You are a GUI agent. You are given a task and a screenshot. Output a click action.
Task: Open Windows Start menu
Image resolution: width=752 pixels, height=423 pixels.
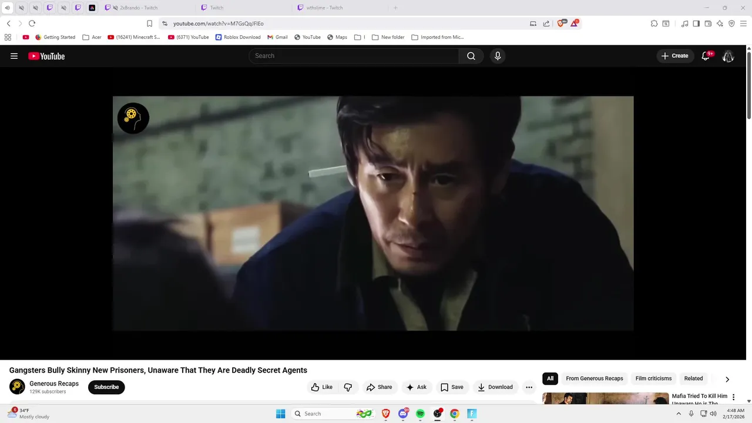[281, 414]
